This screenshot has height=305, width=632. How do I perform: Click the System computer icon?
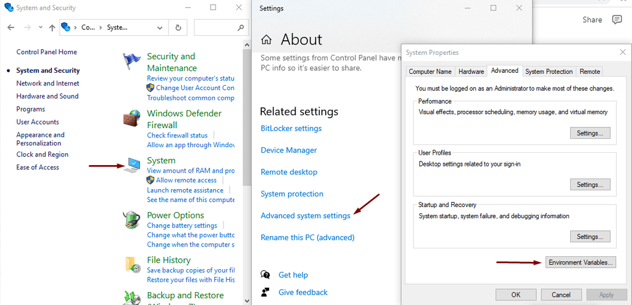click(131, 165)
